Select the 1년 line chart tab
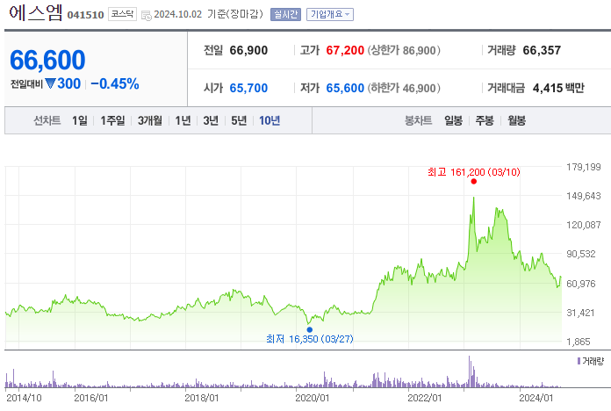The width and height of the screenshot is (611, 411). pyautogui.click(x=183, y=120)
